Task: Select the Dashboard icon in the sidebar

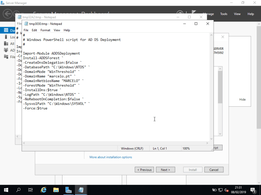Action: pos(6,30)
